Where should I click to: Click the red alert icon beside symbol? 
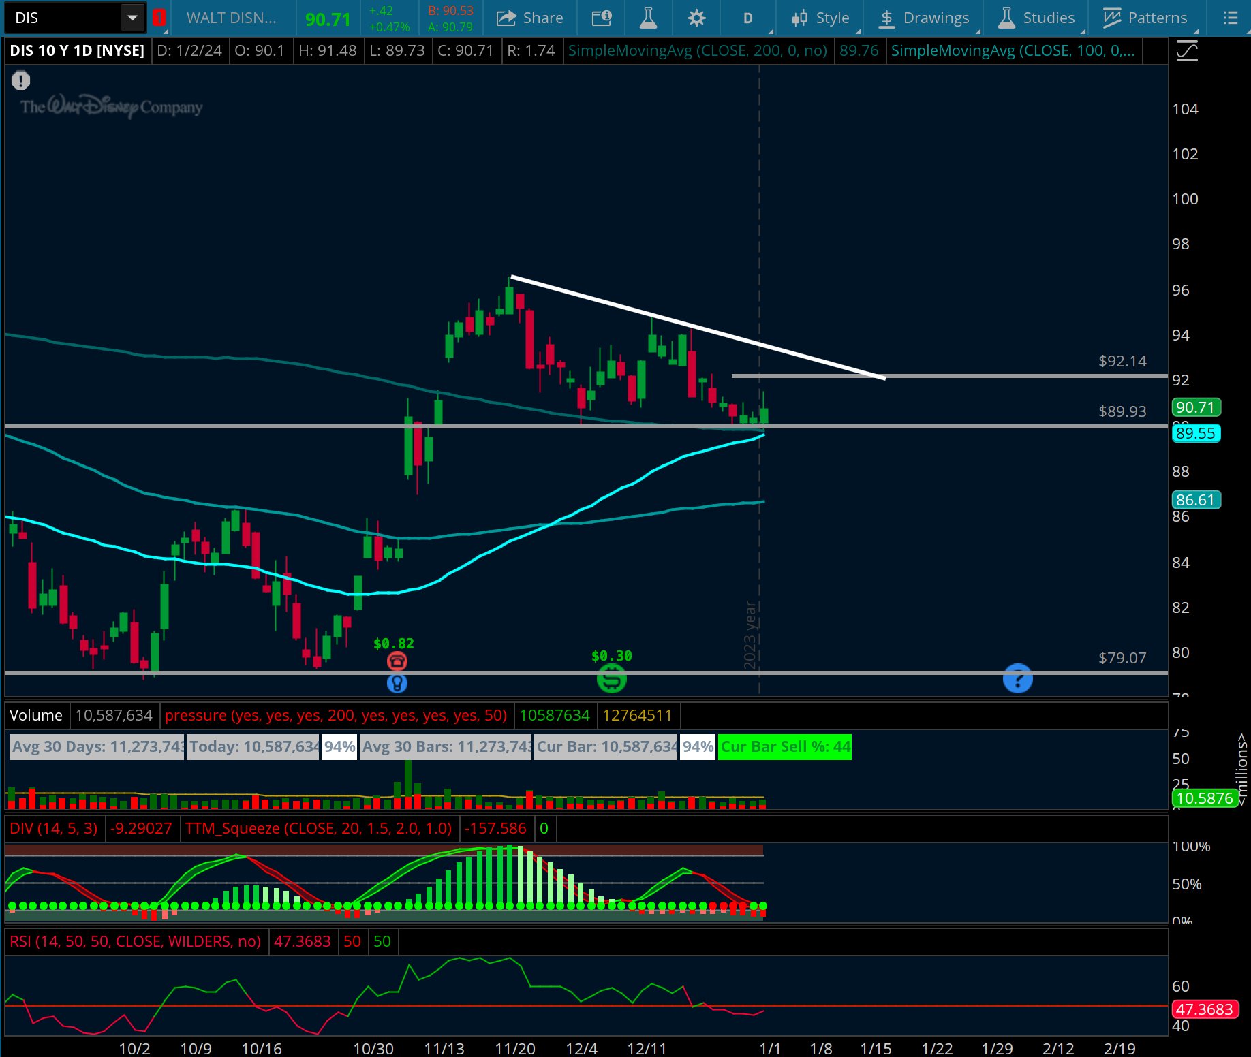click(x=159, y=18)
